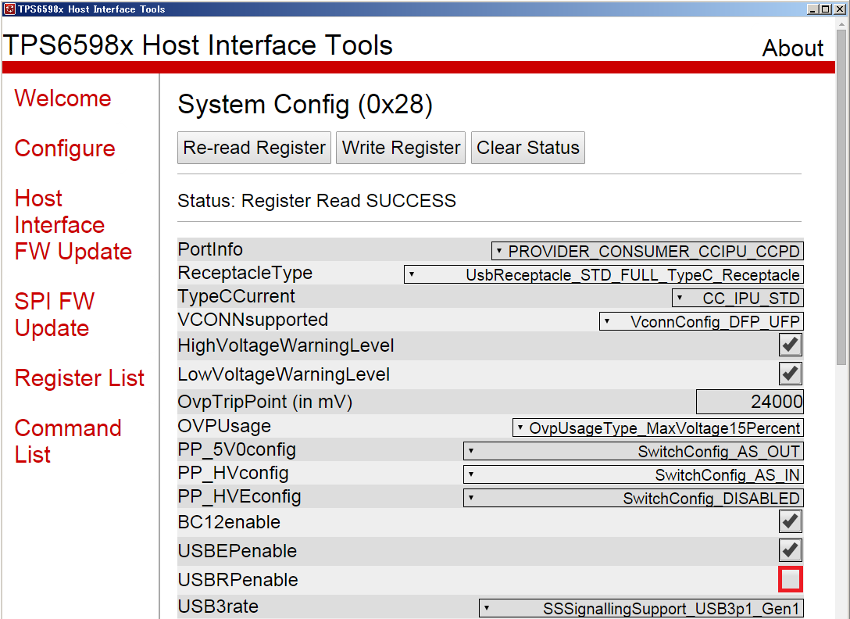Click the PP_HVconfig label
This screenshot has width=850, height=619.
click(x=233, y=473)
